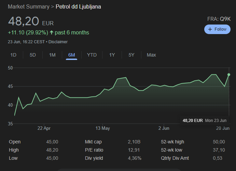Select the 1Y time range tab
This screenshot has width=236, height=171.
click(112, 55)
